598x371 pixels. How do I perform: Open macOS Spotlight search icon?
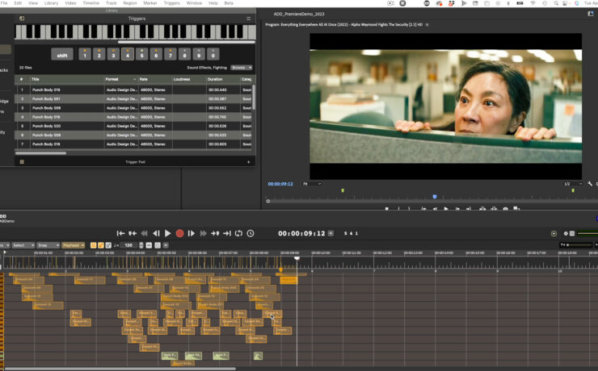coord(556,3)
